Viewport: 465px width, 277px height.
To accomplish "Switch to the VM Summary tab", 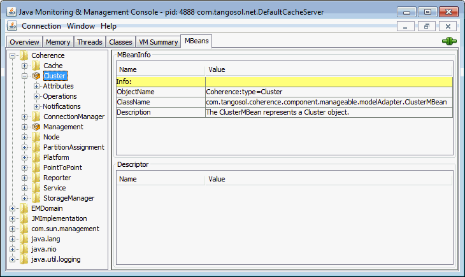I will pos(159,42).
